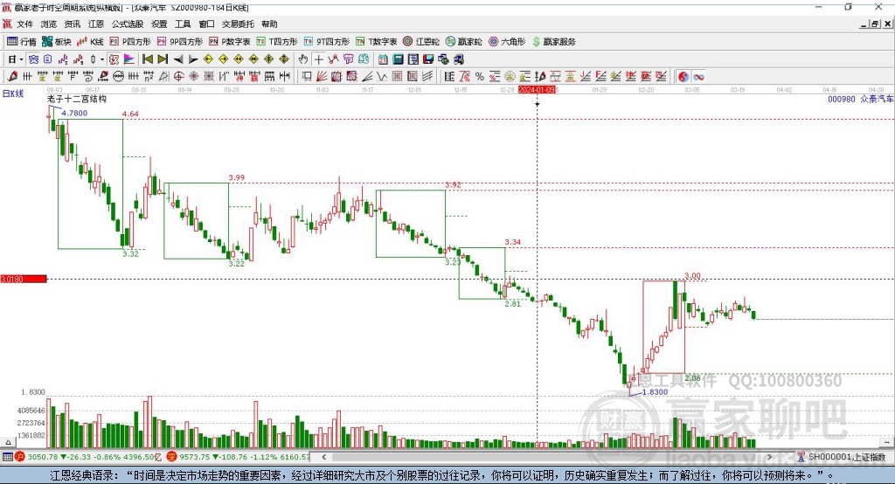
Task: Open the calendar icon in toolbar
Action: 383,59
